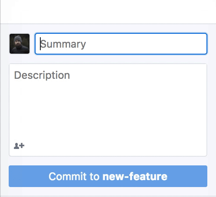This screenshot has width=216, height=197.
Task: Click the blue Commit button
Action: (108, 176)
